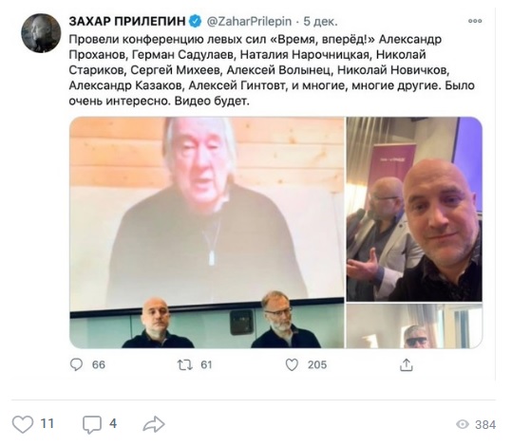Like the tweet with the heart icon

[292, 364]
